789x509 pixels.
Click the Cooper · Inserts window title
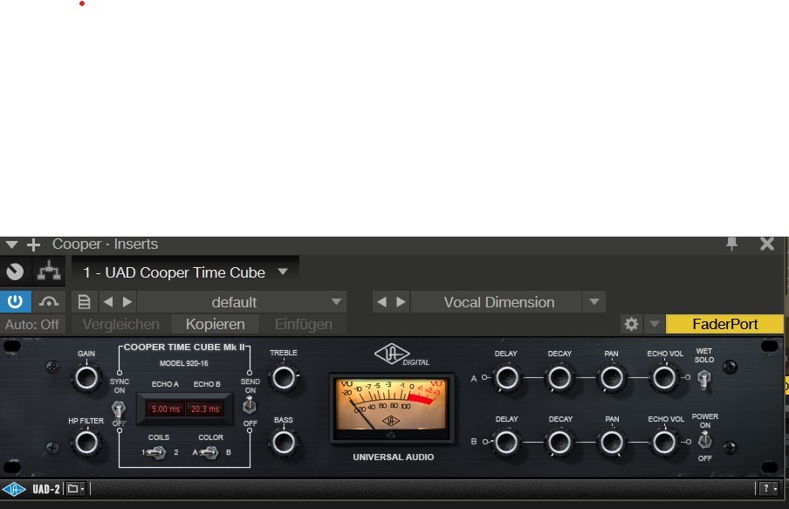pos(105,244)
